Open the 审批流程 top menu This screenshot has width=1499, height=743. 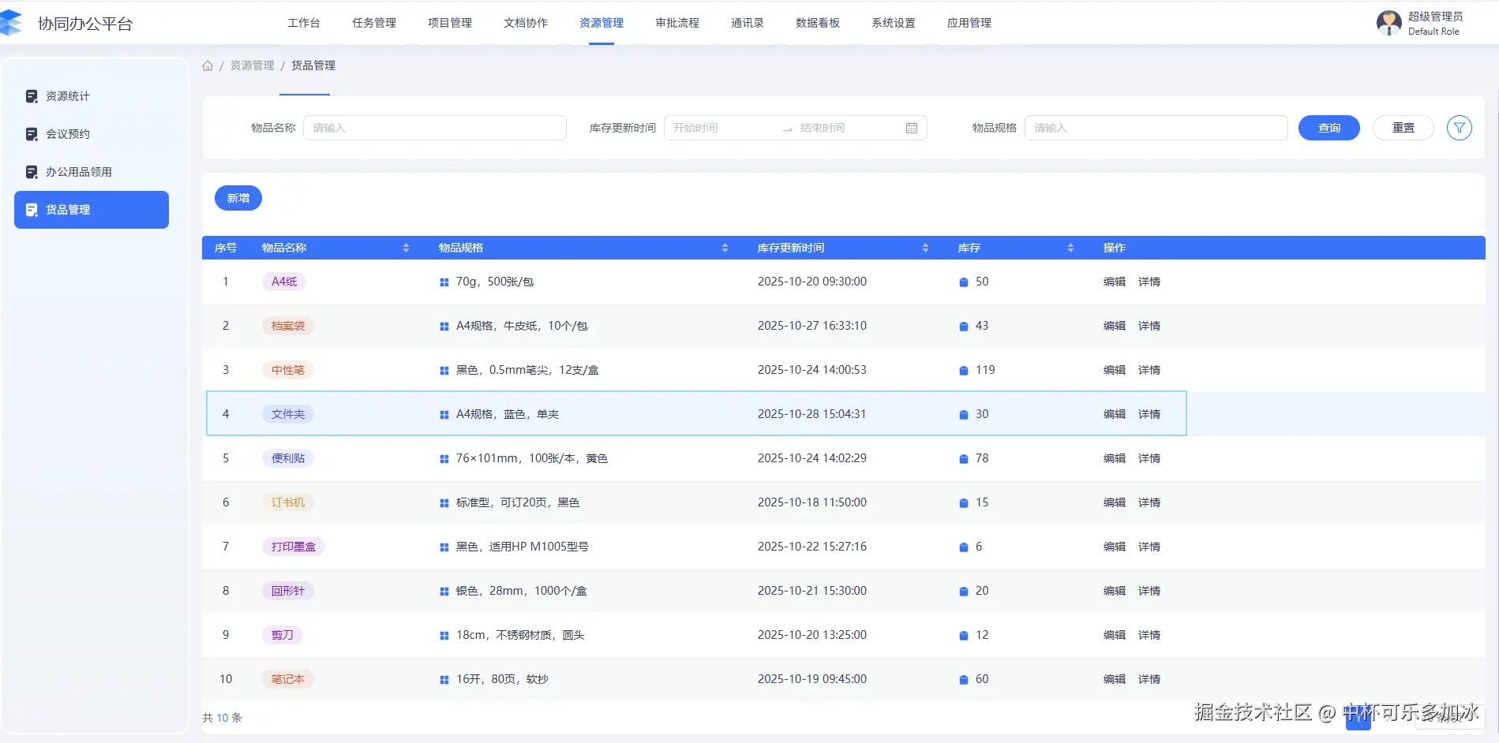676,23
